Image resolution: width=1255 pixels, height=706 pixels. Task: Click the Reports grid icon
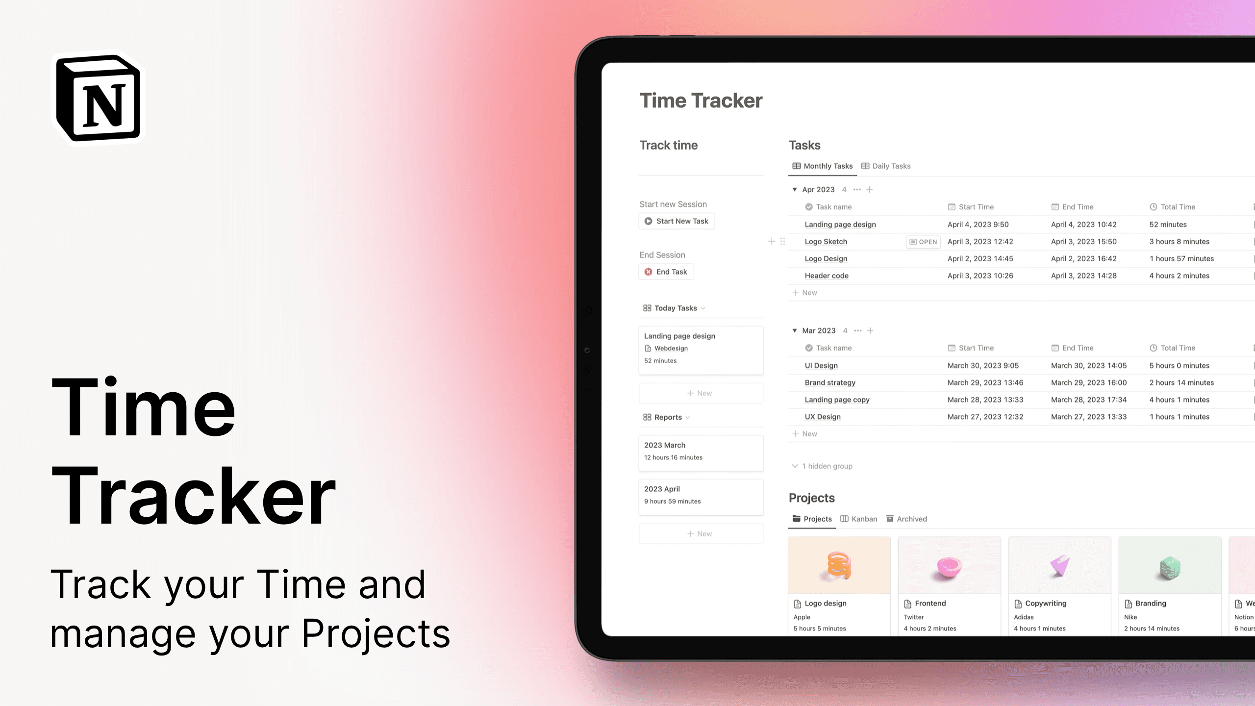[647, 417]
